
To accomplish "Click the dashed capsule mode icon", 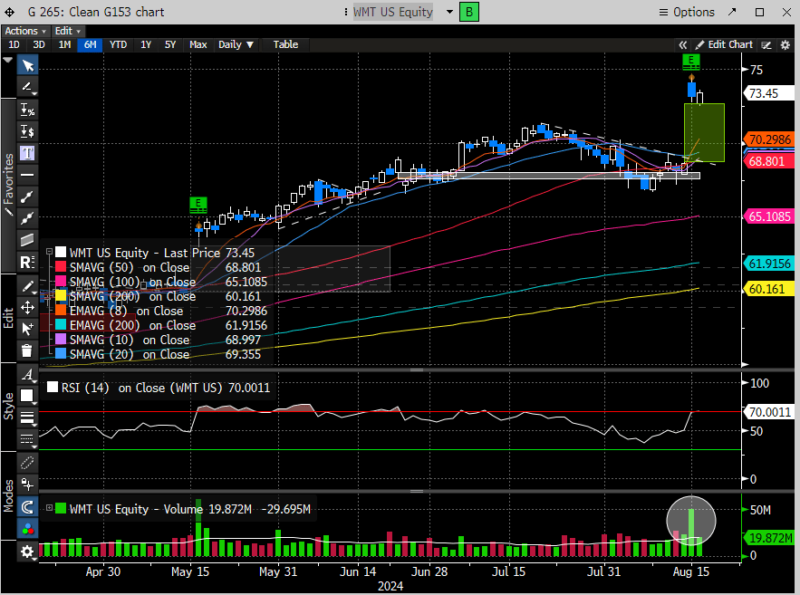I will (27, 463).
